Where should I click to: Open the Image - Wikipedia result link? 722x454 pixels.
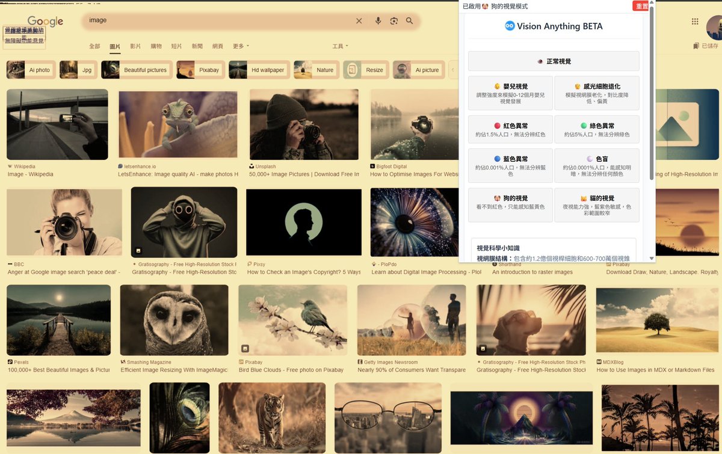point(30,174)
